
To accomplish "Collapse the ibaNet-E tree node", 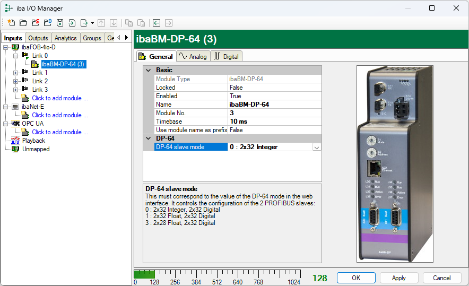I will pos(6,107).
